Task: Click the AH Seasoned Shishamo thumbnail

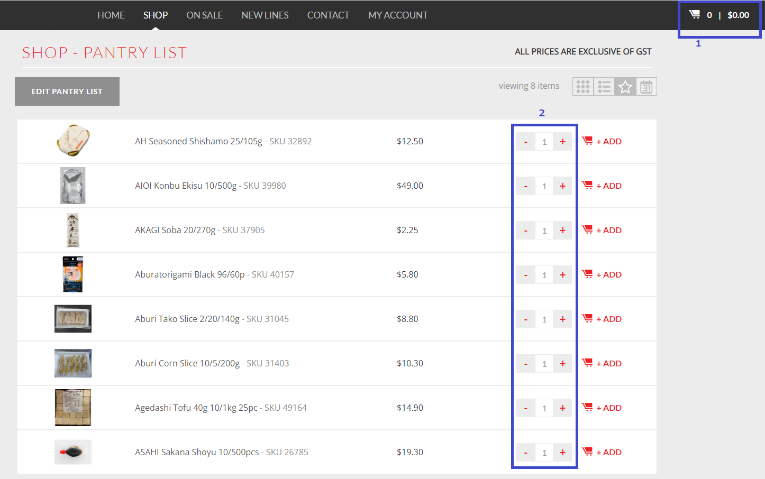Action: 73,141
